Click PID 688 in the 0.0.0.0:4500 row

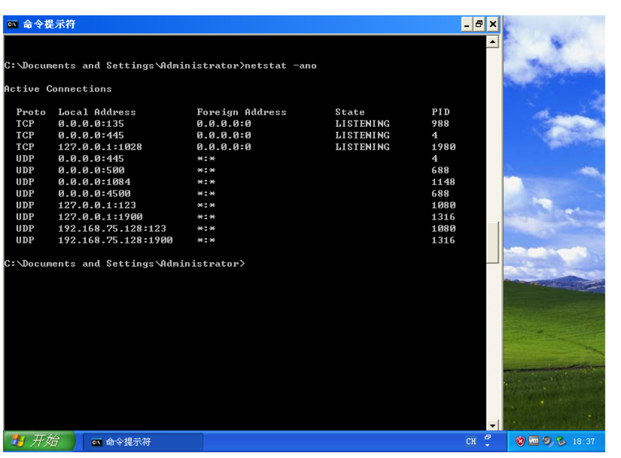(x=440, y=193)
